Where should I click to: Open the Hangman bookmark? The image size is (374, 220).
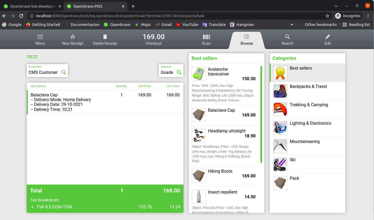coord(242,25)
